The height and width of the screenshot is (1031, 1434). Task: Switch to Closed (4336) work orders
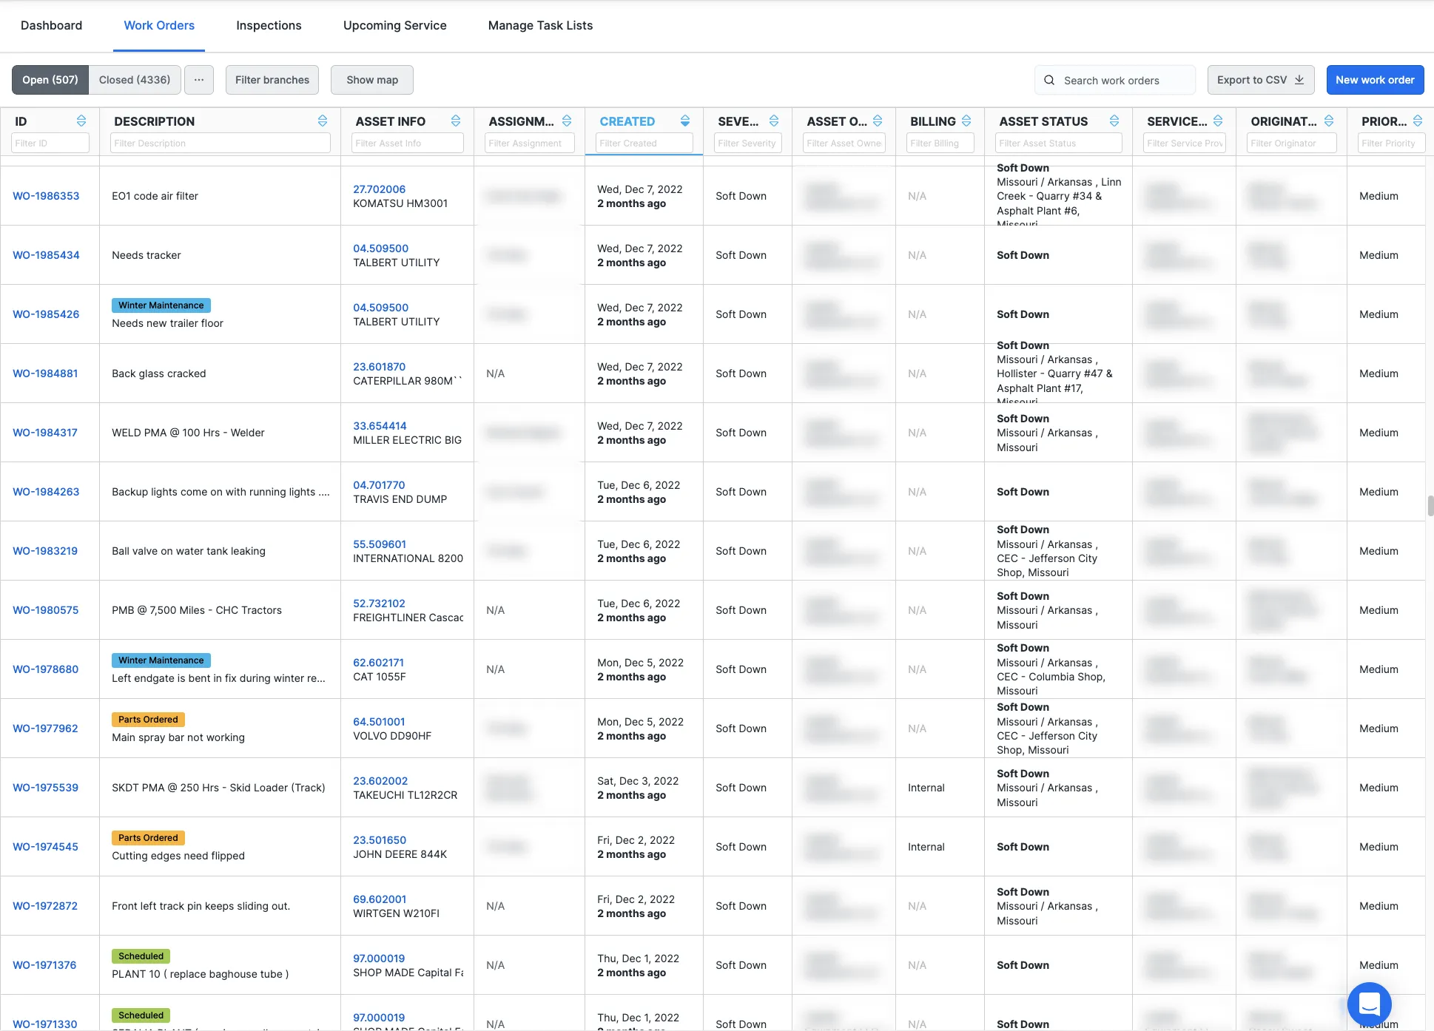(135, 80)
